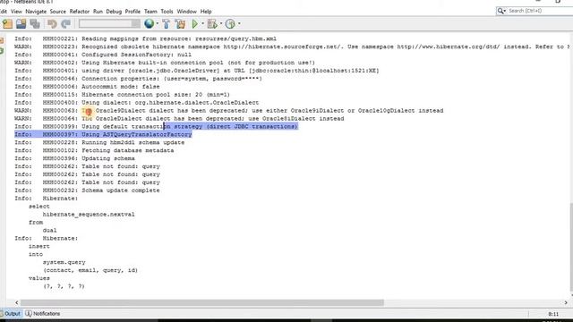This screenshot has height=322, width=573.
Task: Click the 'Autocommit mode: false' line
Action: click(x=87, y=87)
